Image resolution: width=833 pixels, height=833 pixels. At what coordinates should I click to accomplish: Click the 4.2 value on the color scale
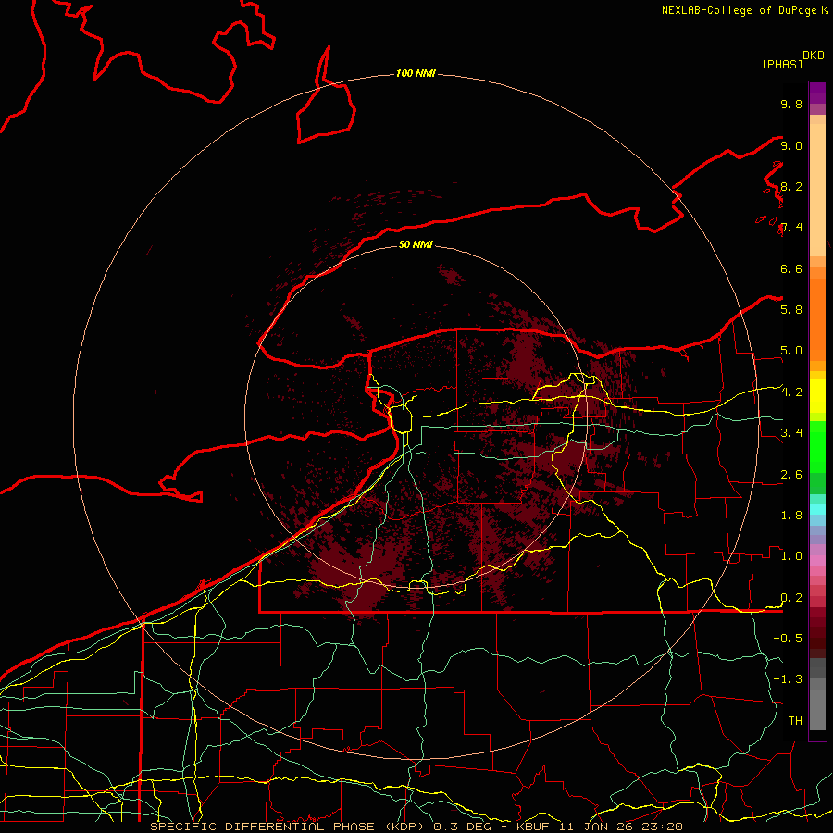tap(791, 392)
